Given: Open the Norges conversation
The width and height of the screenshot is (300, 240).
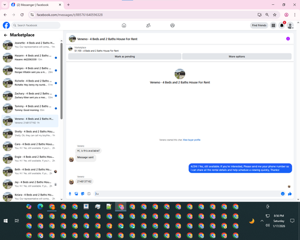Looking at the screenshot, I should 30,70.
